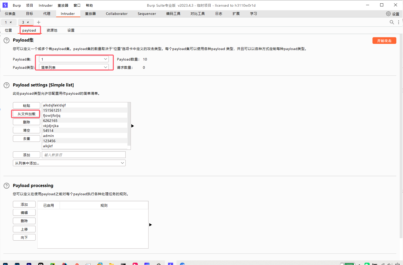Viewport: 403px width, 265px height.
Task: Click 删除 in Payload processing
Action: coord(24,221)
